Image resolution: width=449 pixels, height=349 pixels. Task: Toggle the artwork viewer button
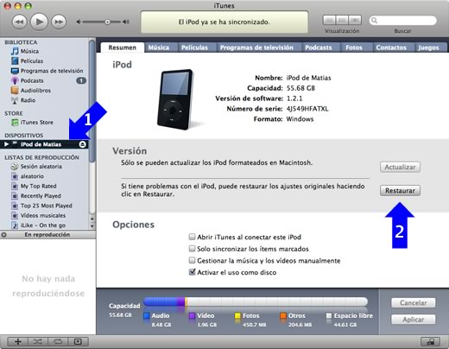coord(78,342)
